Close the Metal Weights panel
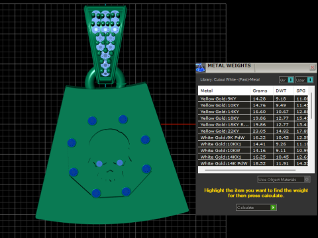Viewport: 318px width, 238px height. 312,67
